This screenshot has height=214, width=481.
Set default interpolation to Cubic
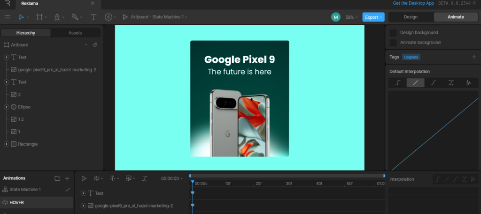click(433, 83)
